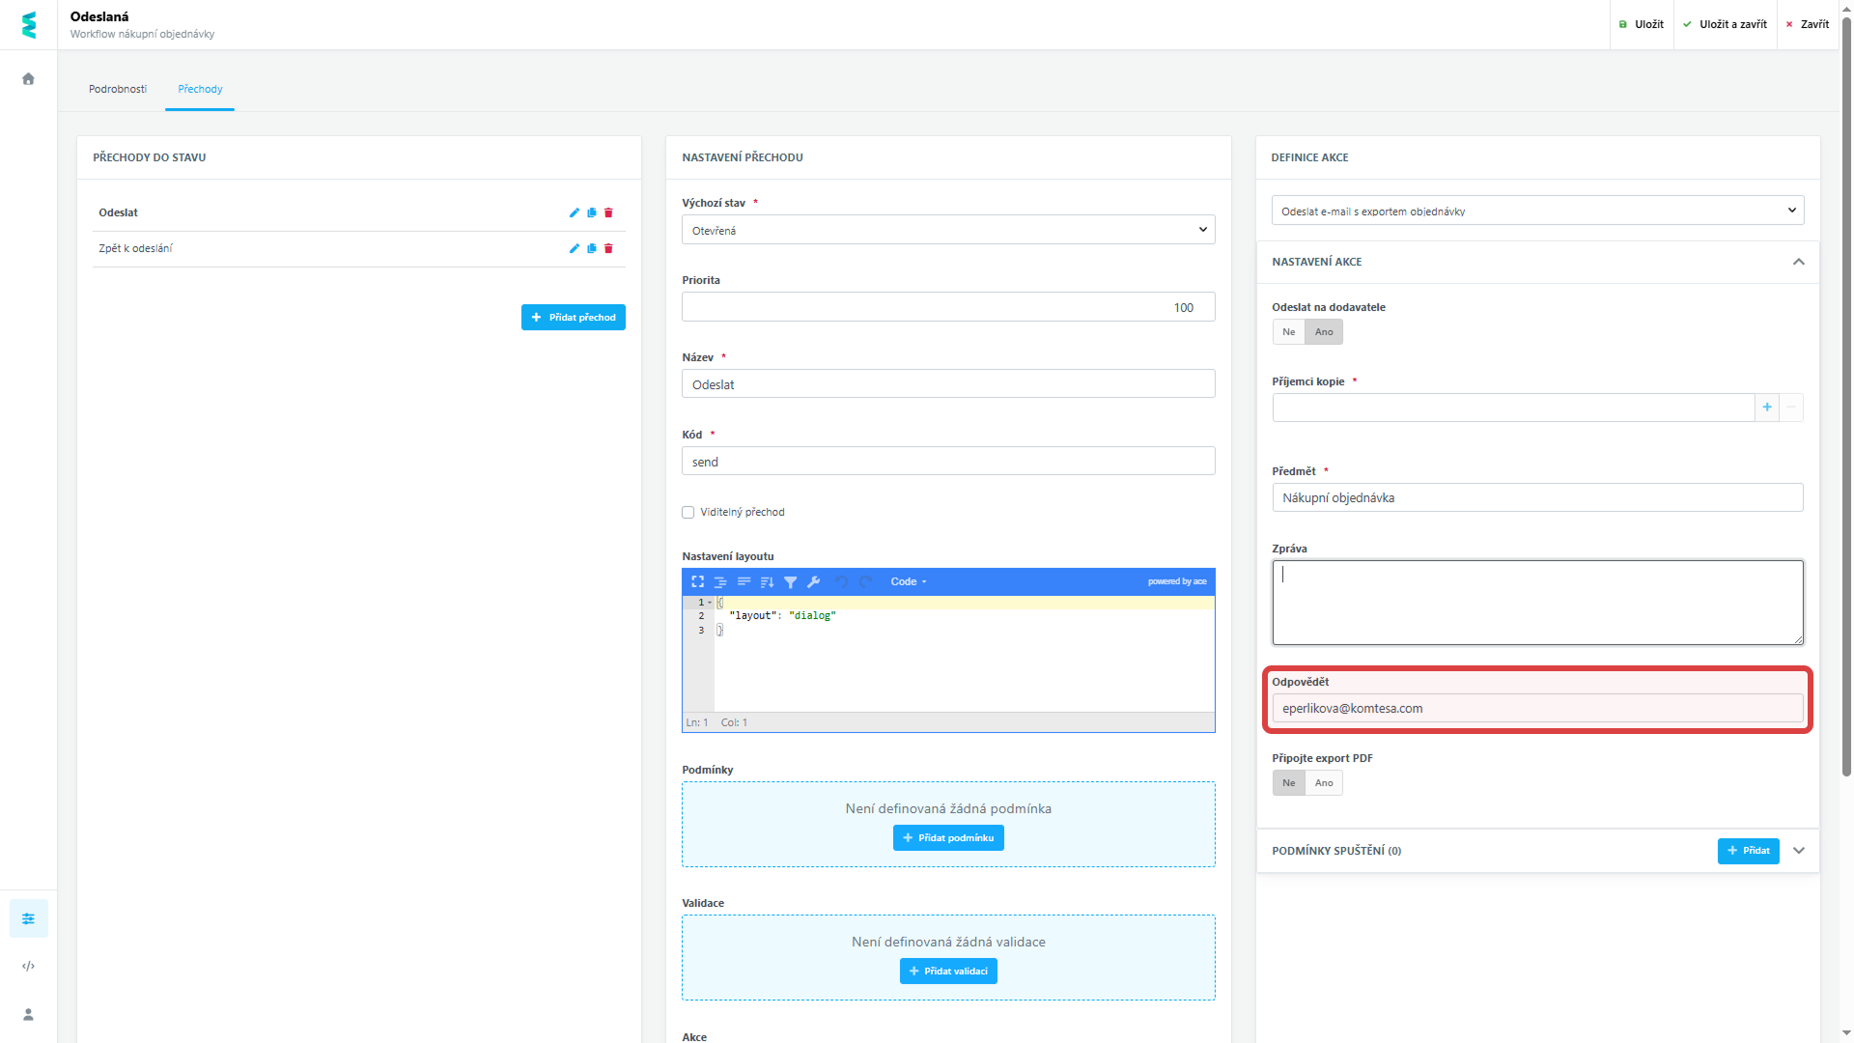Click Uložit a zavřít to save and close
1854x1043 pixels.
click(x=1726, y=23)
